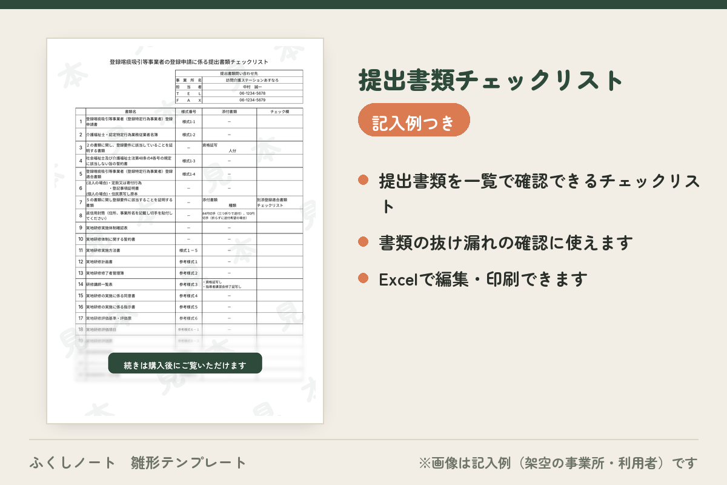Click the 書類名 column header
The width and height of the screenshot is (727, 485).
[130, 112]
